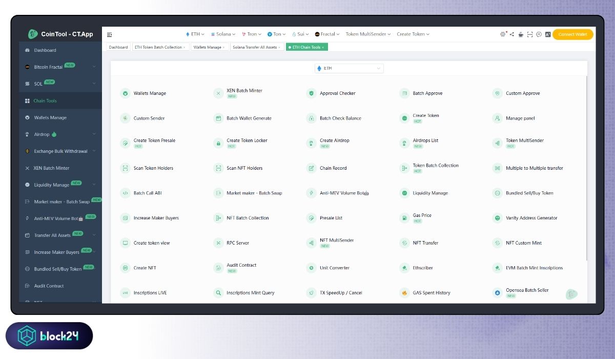Open the NFT Custom Mint link
Viewport: 615px width, 359px height.
tap(524, 243)
